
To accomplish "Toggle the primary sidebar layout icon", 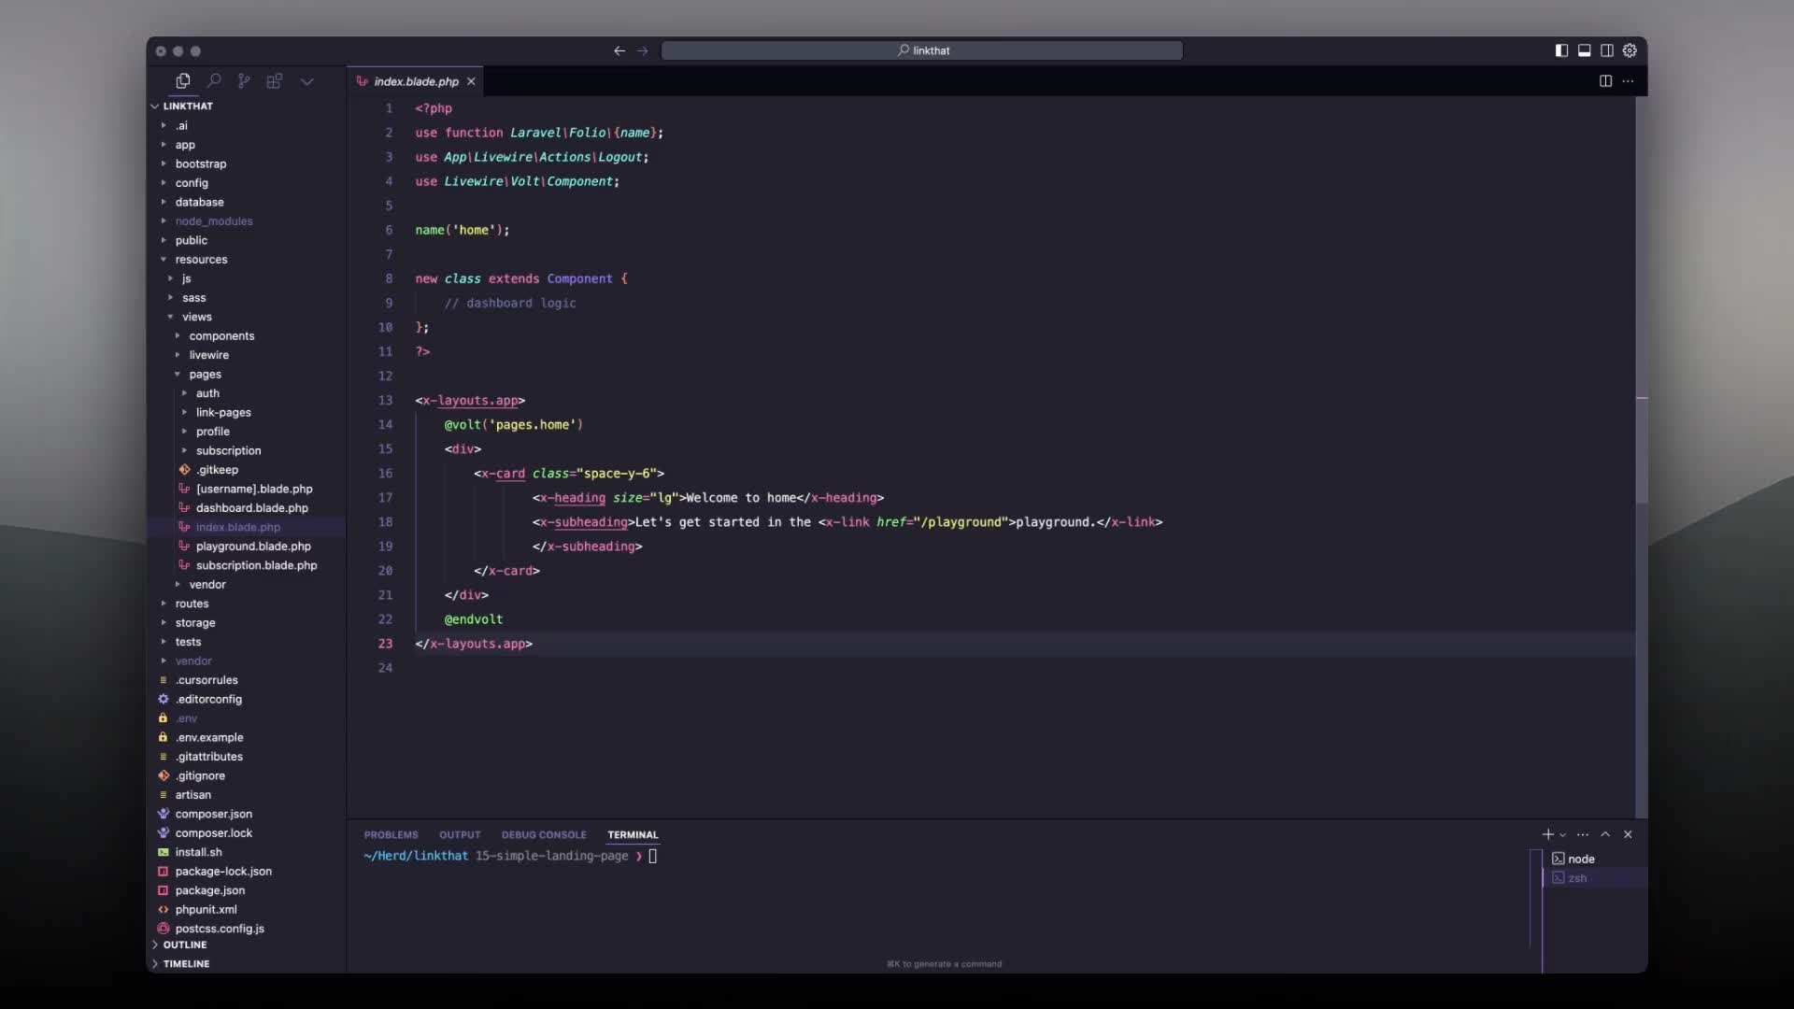I will click(1561, 50).
